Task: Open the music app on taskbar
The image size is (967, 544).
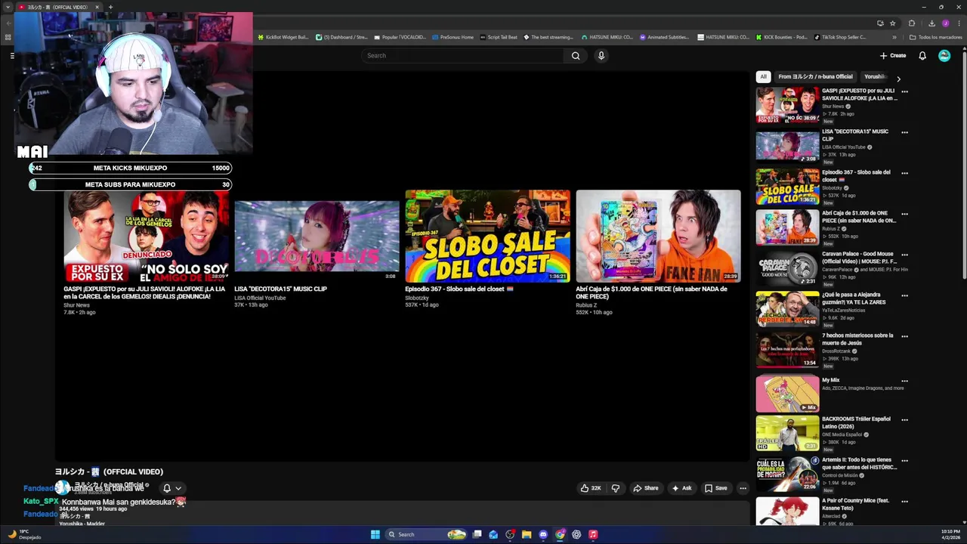Action: pos(593,534)
